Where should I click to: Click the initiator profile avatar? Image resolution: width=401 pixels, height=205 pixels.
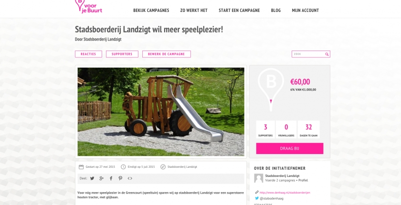(259, 178)
